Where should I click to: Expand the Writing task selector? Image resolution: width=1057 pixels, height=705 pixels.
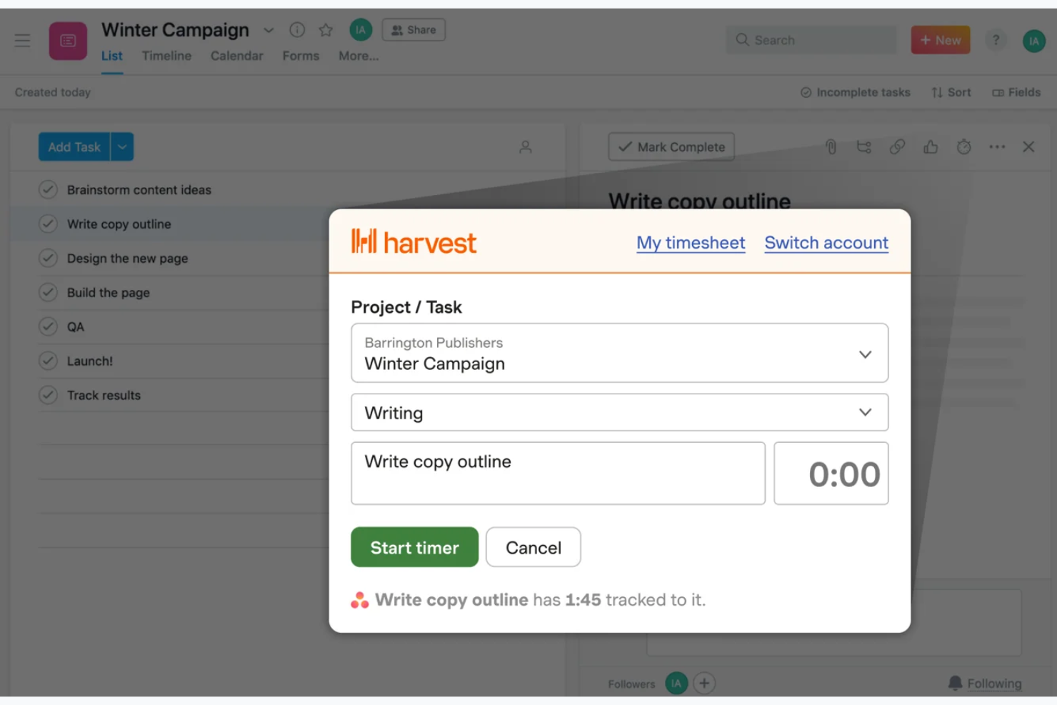tap(865, 412)
